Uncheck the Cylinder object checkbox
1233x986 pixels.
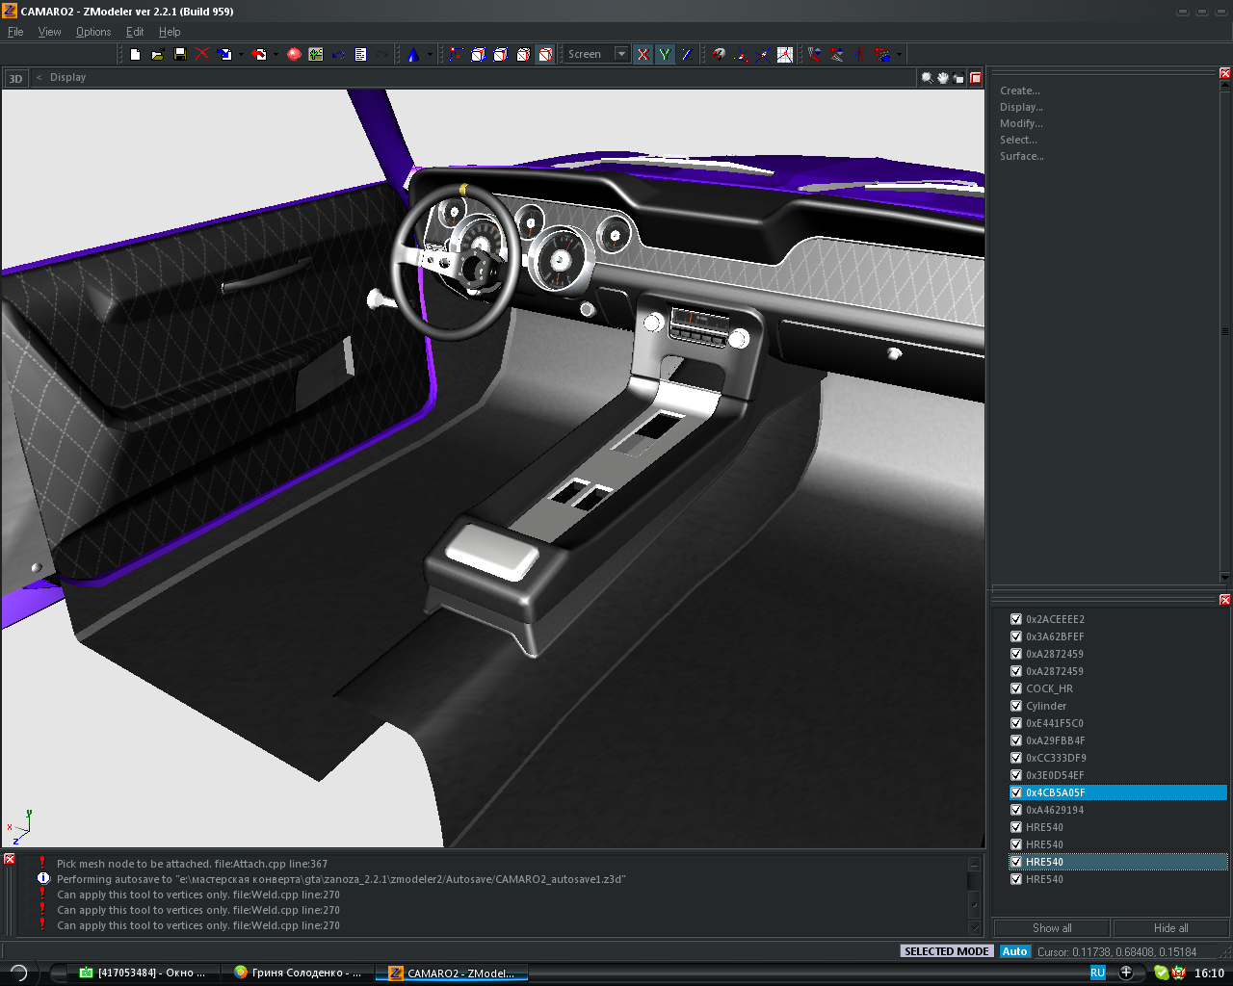click(1016, 706)
